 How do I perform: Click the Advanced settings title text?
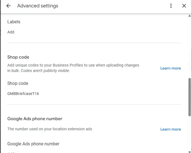(38, 6)
